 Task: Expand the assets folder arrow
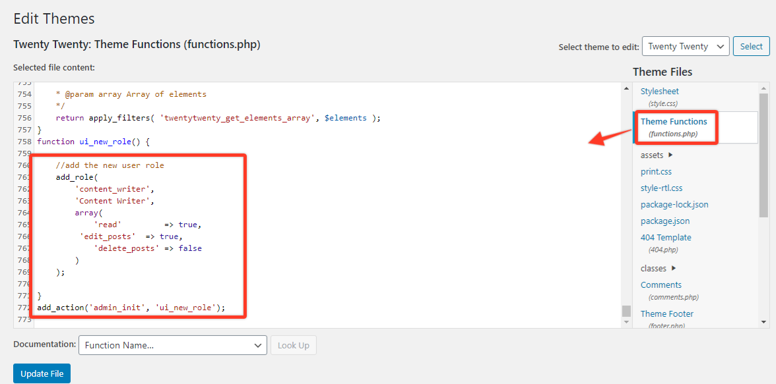click(670, 155)
